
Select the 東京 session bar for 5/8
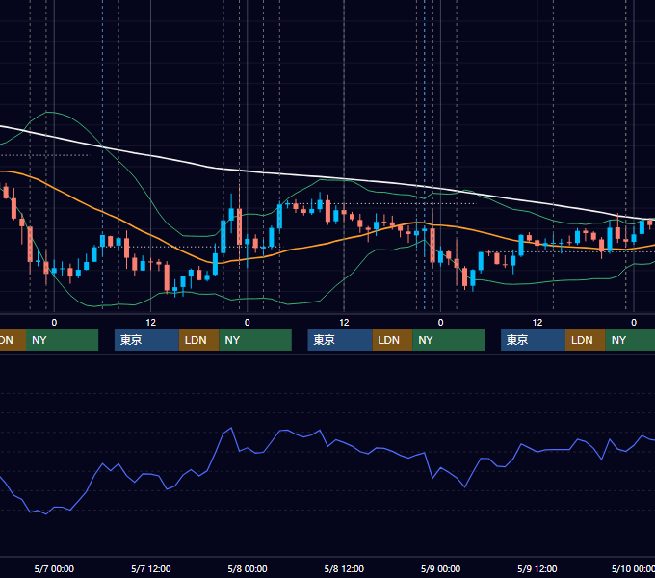(x=340, y=340)
